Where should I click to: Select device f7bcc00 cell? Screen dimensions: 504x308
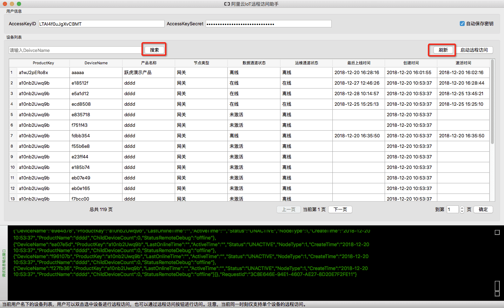tap(96, 198)
